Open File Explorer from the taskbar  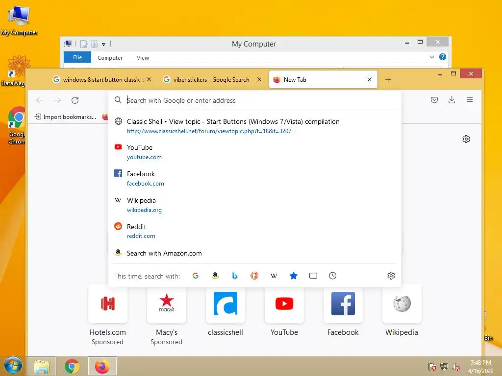42,366
